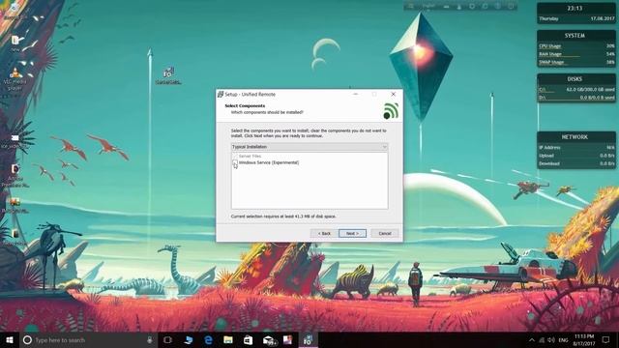The height and width of the screenshot is (348, 619).
Task: Click the SYSTEM widget header
Action: tap(575, 36)
